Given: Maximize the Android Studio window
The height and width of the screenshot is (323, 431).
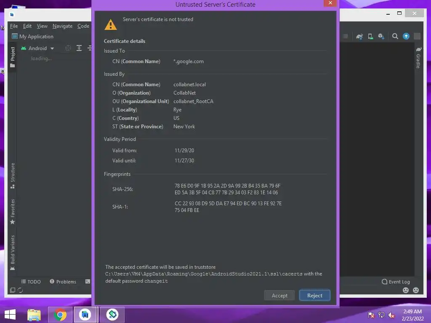Looking at the screenshot, I should (399, 13).
